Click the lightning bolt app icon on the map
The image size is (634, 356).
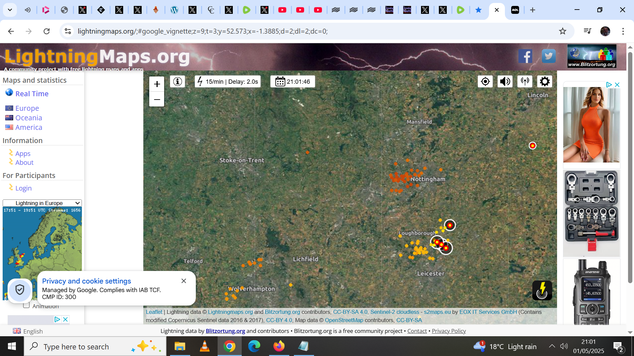coord(542,290)
